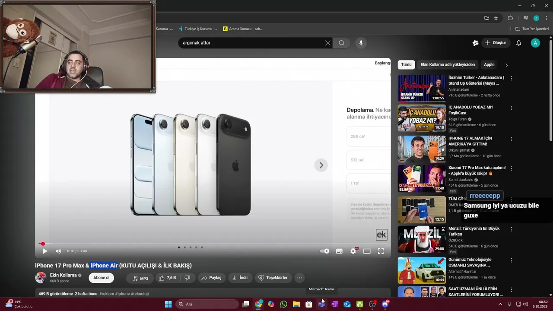Select the Ekin Kollama adlı yükleyiciden chip

pos(448,65)
